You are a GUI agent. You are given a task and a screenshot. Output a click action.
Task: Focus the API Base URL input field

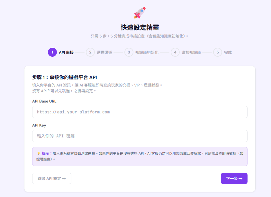pyautogui.click(x=140, y=112)
